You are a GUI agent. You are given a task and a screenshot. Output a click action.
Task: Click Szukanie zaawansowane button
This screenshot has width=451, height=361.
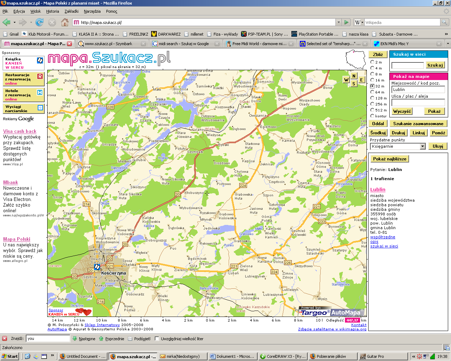(418, 124)
